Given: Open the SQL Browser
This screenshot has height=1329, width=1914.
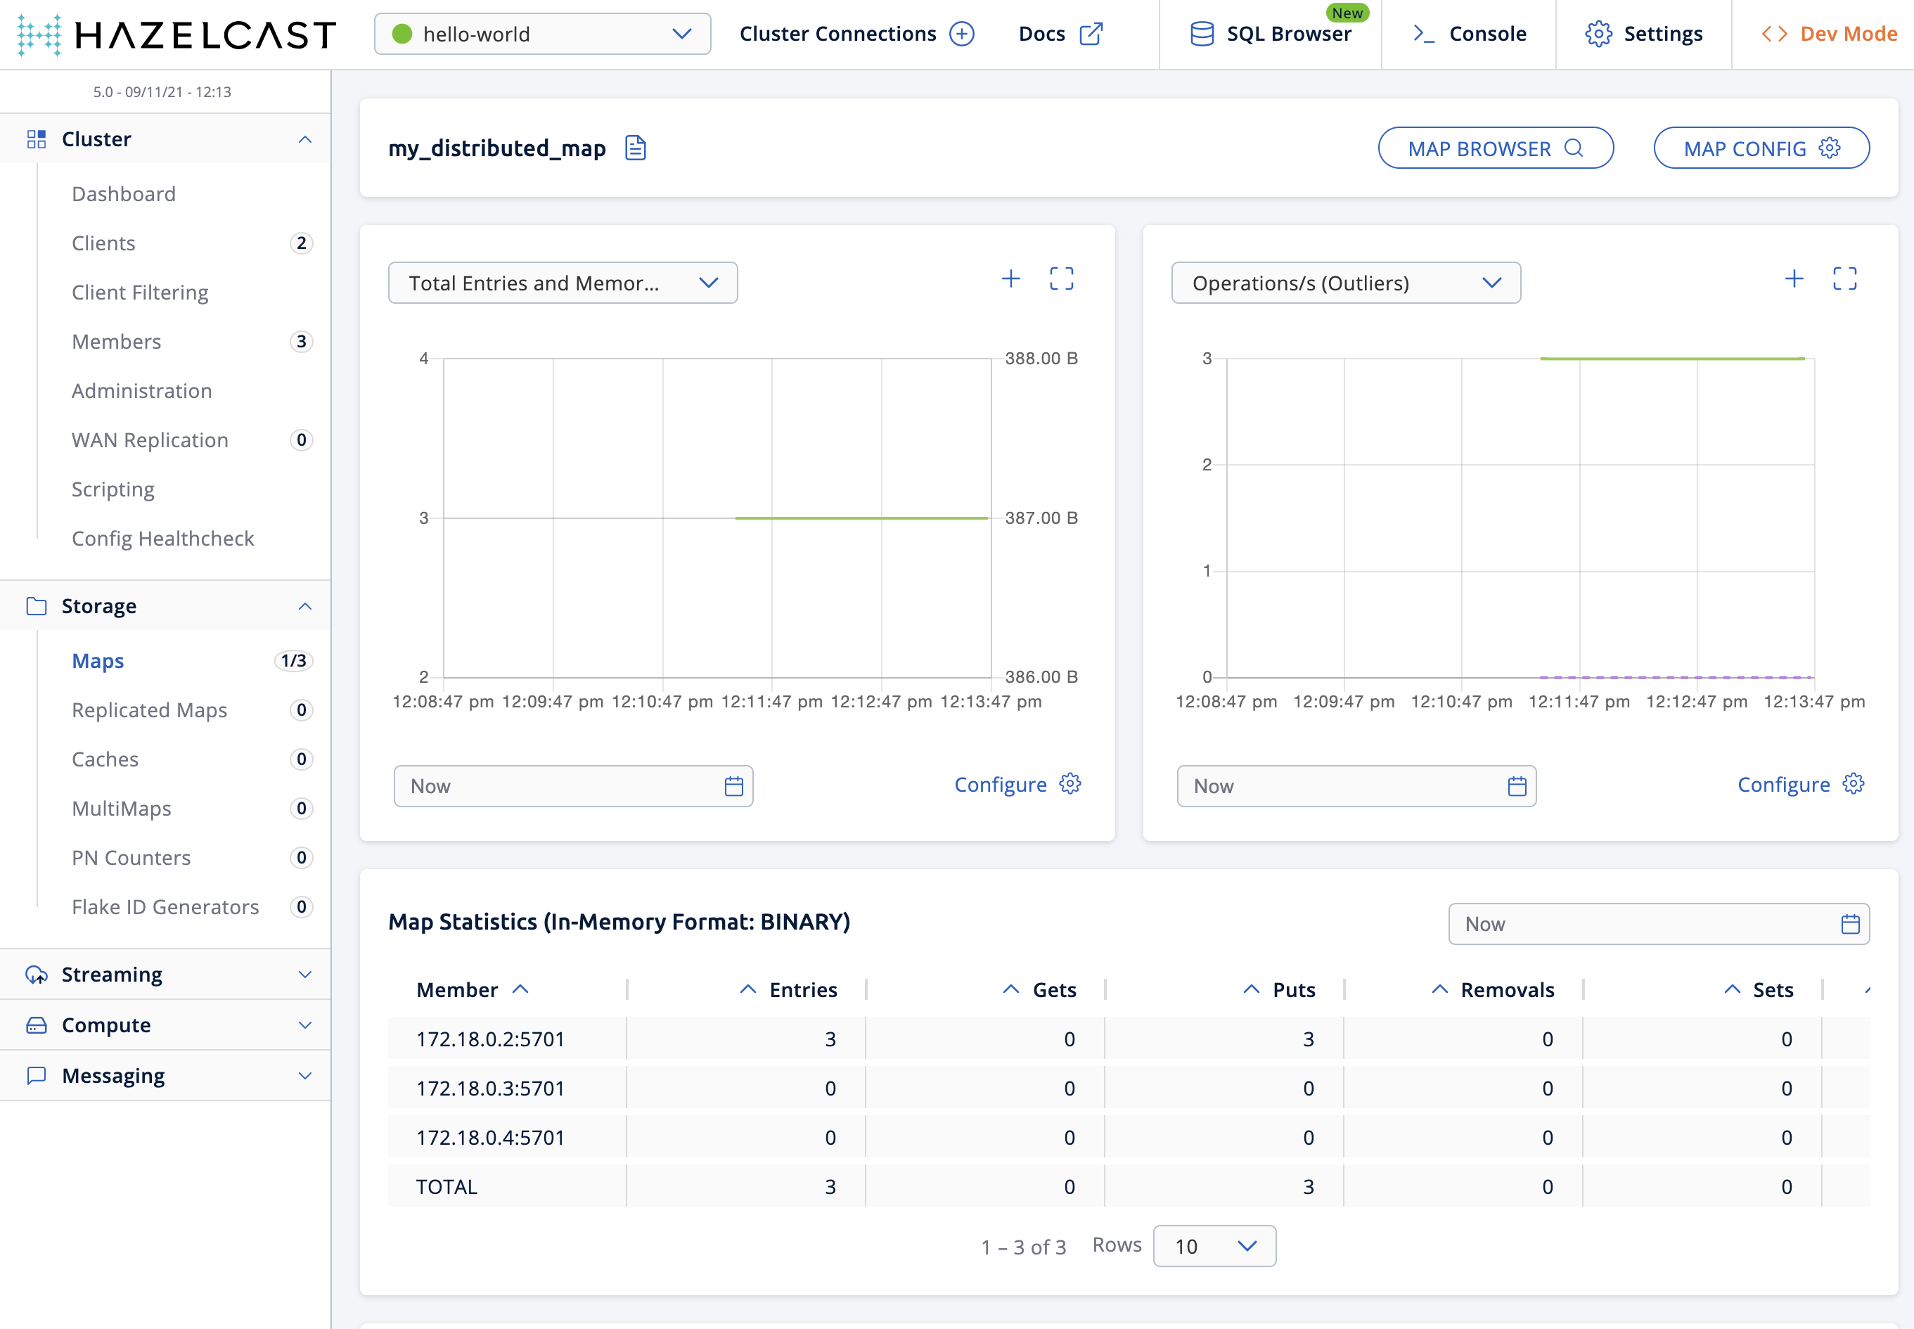Looking at the screenshot, I should (1271, 34).
